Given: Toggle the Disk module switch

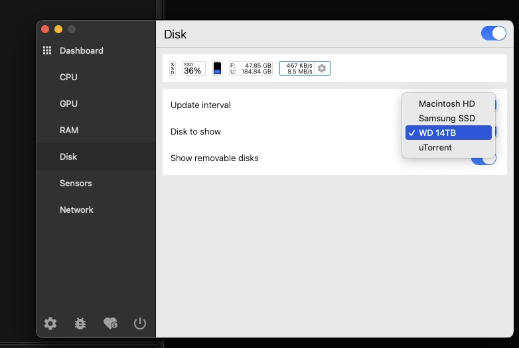Looking at the screenshot, I should 494,33.
